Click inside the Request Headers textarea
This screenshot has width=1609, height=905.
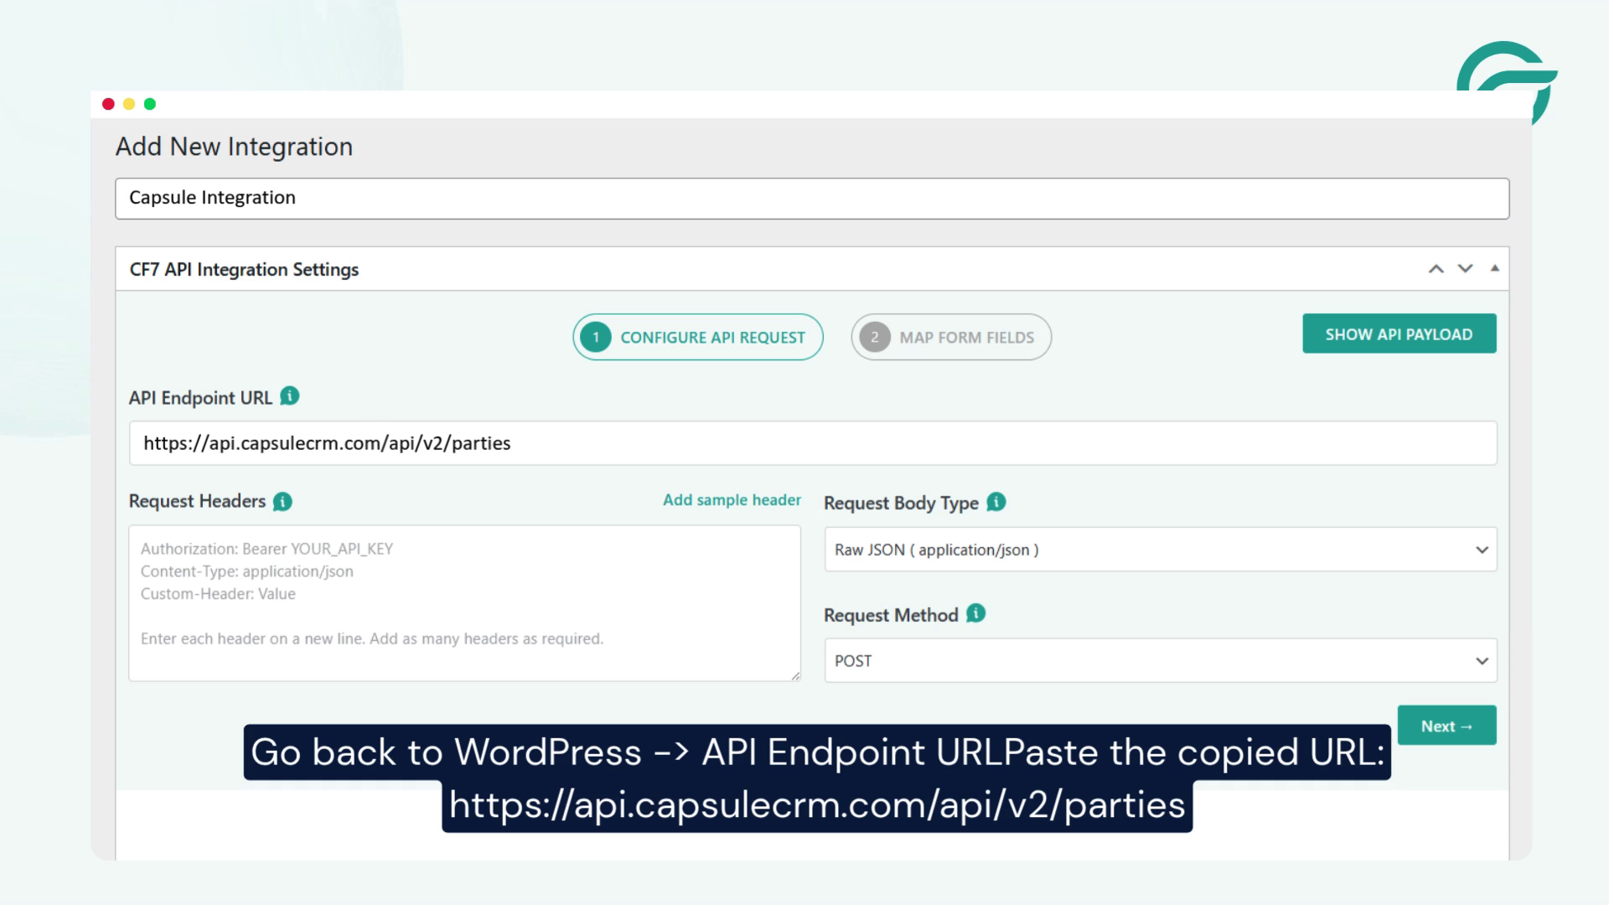click(465, 603)
